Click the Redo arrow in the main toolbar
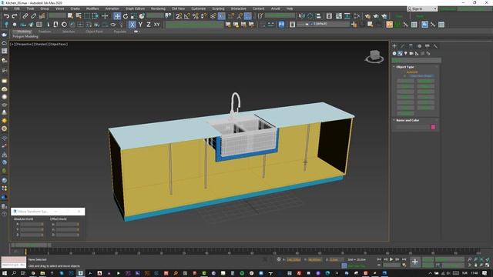 [x=14, y=16]
